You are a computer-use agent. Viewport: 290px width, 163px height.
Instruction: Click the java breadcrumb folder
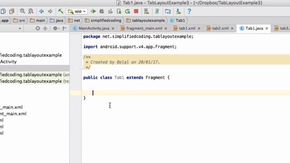(57, 20)
